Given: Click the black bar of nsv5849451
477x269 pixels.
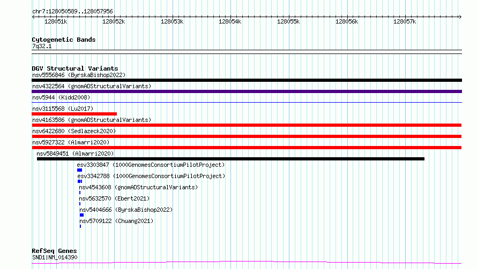Looking at the screenshot, I should point(230,159).
